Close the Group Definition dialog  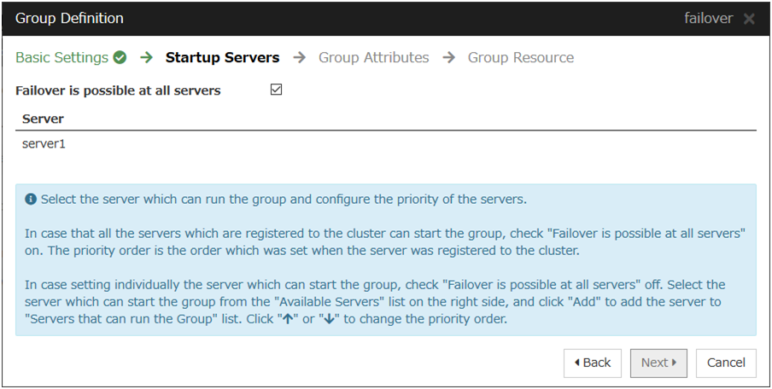(x=749, y=19)
